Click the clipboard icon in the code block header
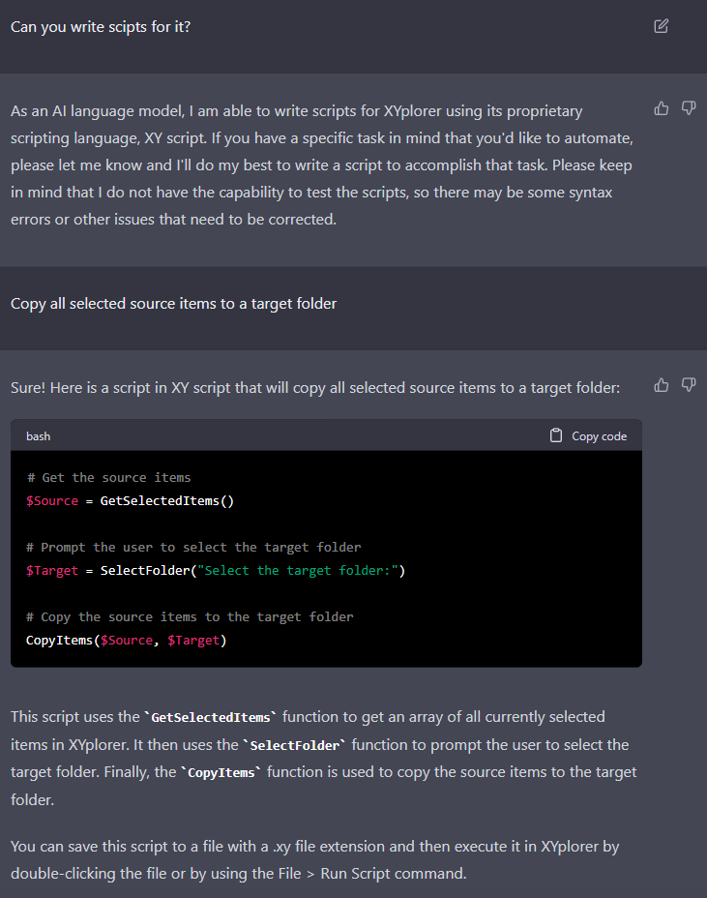This screenshot has width=707, height=898. [x=555, y=435]
